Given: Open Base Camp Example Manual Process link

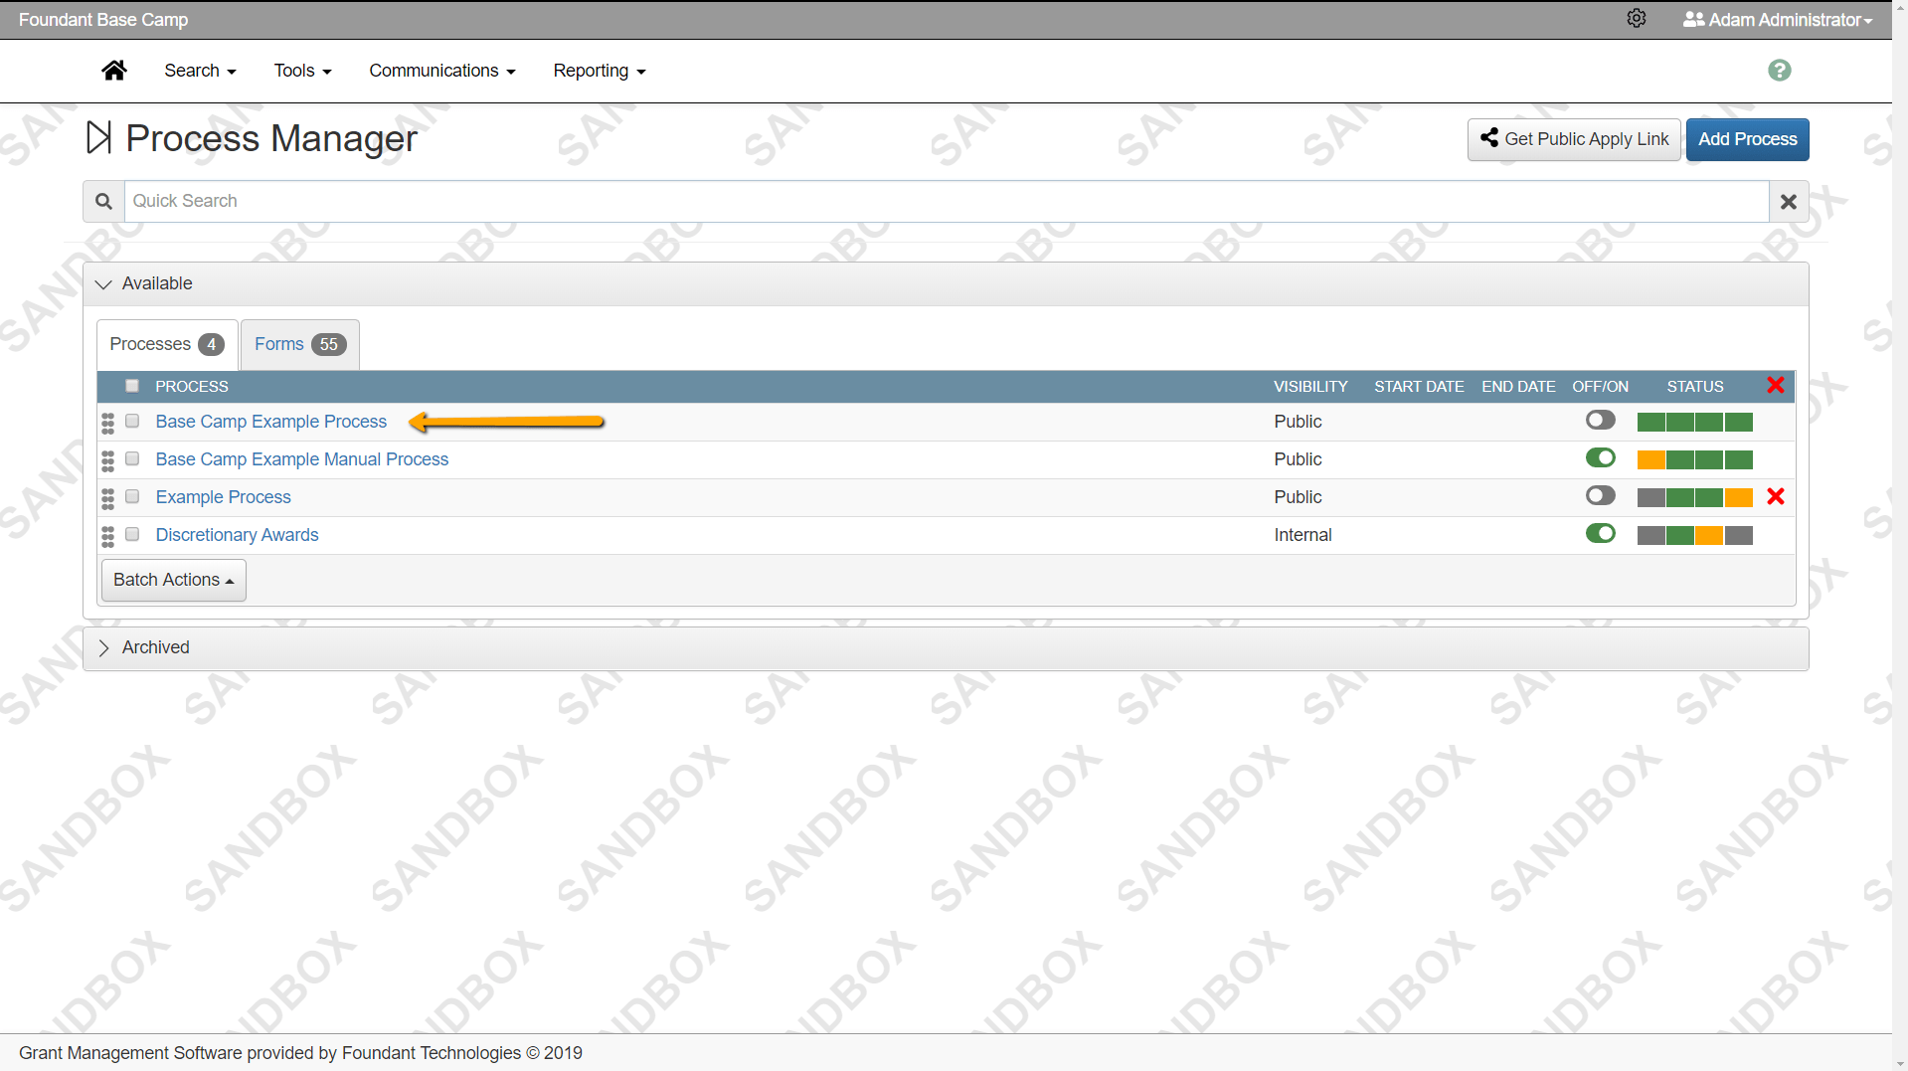Looking at the screenshot, I should 302,459.
